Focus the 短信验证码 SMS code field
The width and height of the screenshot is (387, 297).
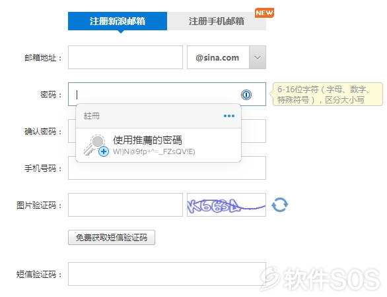click(167, 274)
